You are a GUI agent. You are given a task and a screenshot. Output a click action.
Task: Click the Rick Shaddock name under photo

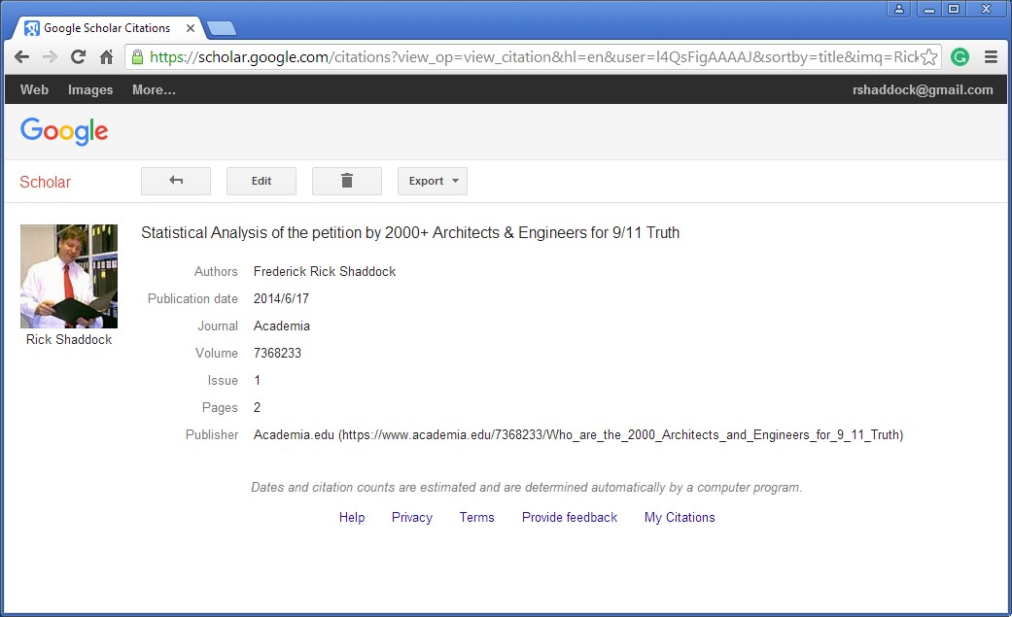(69, 339)
